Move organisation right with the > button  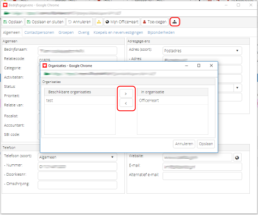coord(126,94)
